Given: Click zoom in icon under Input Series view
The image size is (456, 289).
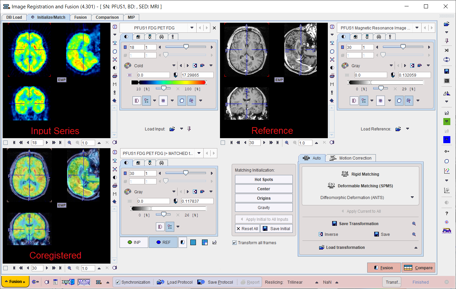Looking at the screenshot, I should click(69, 142).
